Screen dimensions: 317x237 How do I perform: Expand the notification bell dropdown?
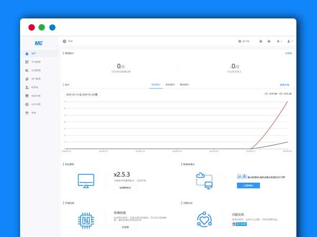pyautogui.click(x=279, y=41)
